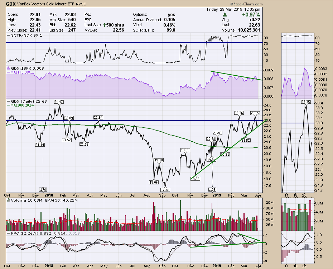Click the 21.16 price label
The height and width of the screenshot is (269, 333).
tap(84, 144)
